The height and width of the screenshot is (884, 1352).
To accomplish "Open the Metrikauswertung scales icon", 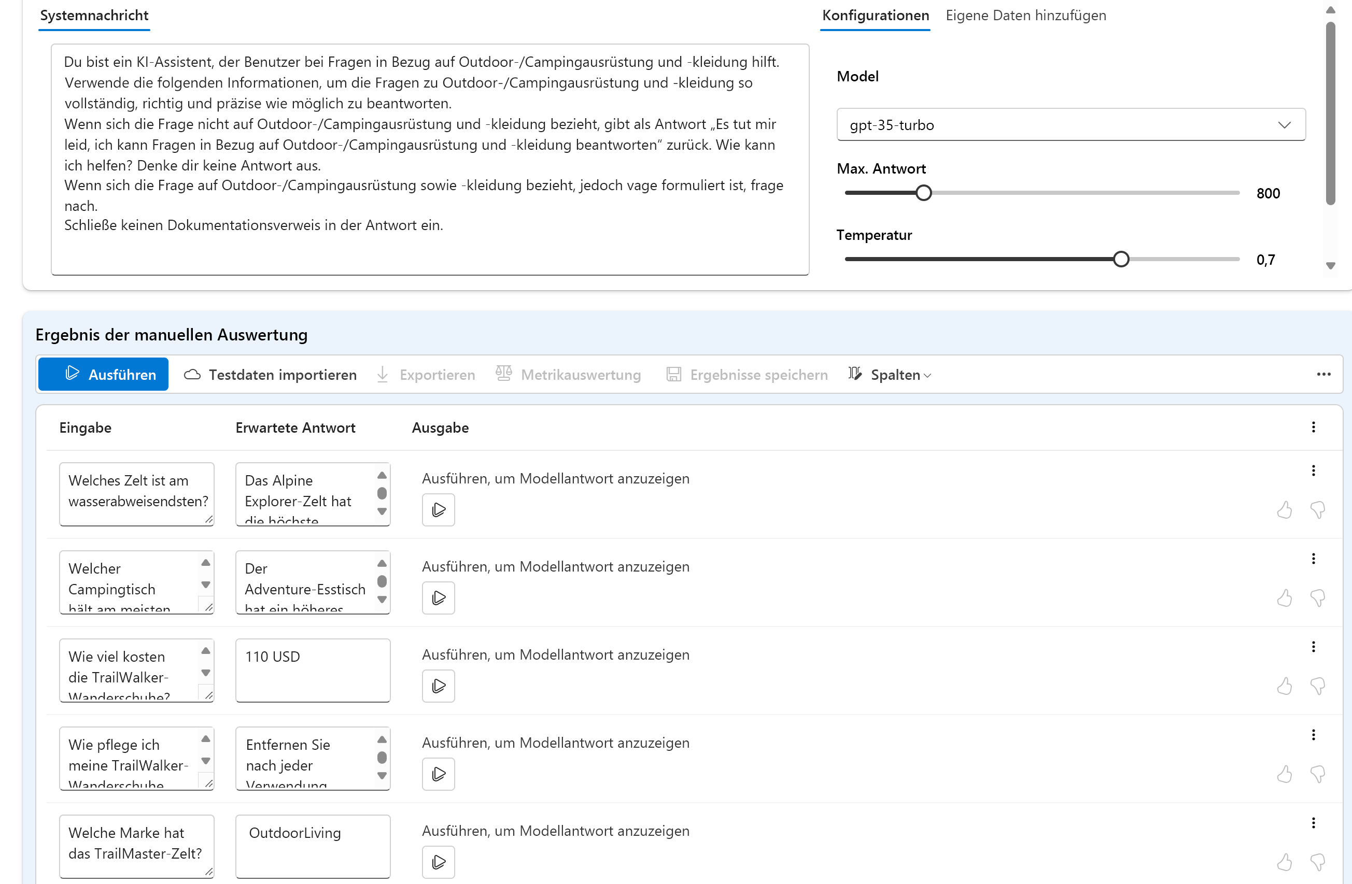I will tap(503, 373).
